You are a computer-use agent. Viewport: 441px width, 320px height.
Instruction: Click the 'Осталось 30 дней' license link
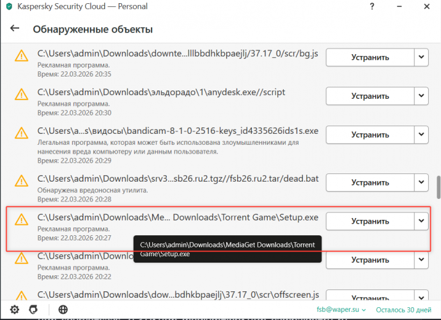403,310
